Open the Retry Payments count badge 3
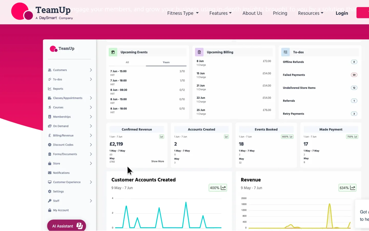Screen dimensions: 369x231 coord(354,114)
